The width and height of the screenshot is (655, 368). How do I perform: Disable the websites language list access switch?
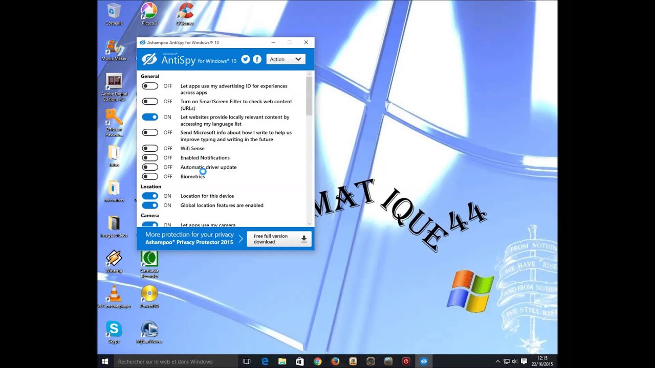(150, 117)
